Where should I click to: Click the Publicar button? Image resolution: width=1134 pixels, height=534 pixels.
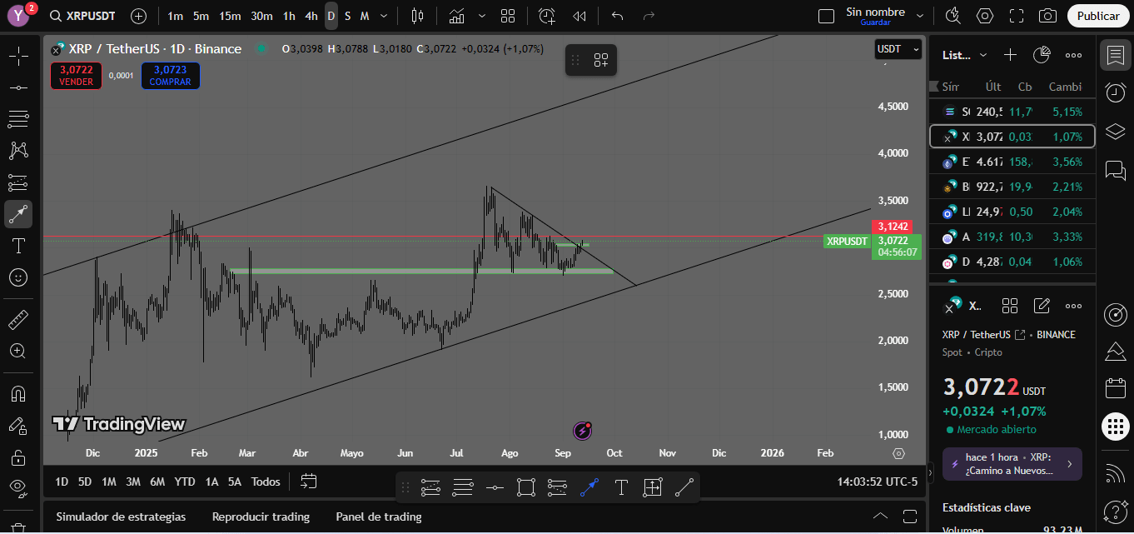[1098, 16]
